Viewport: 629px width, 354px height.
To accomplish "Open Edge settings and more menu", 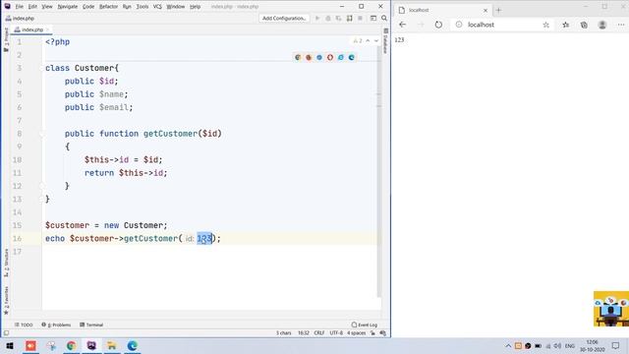I will 620,25.
